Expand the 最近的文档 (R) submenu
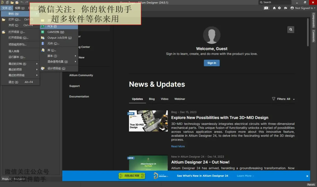This screenshot has height=187, width=317. [20, 64]
